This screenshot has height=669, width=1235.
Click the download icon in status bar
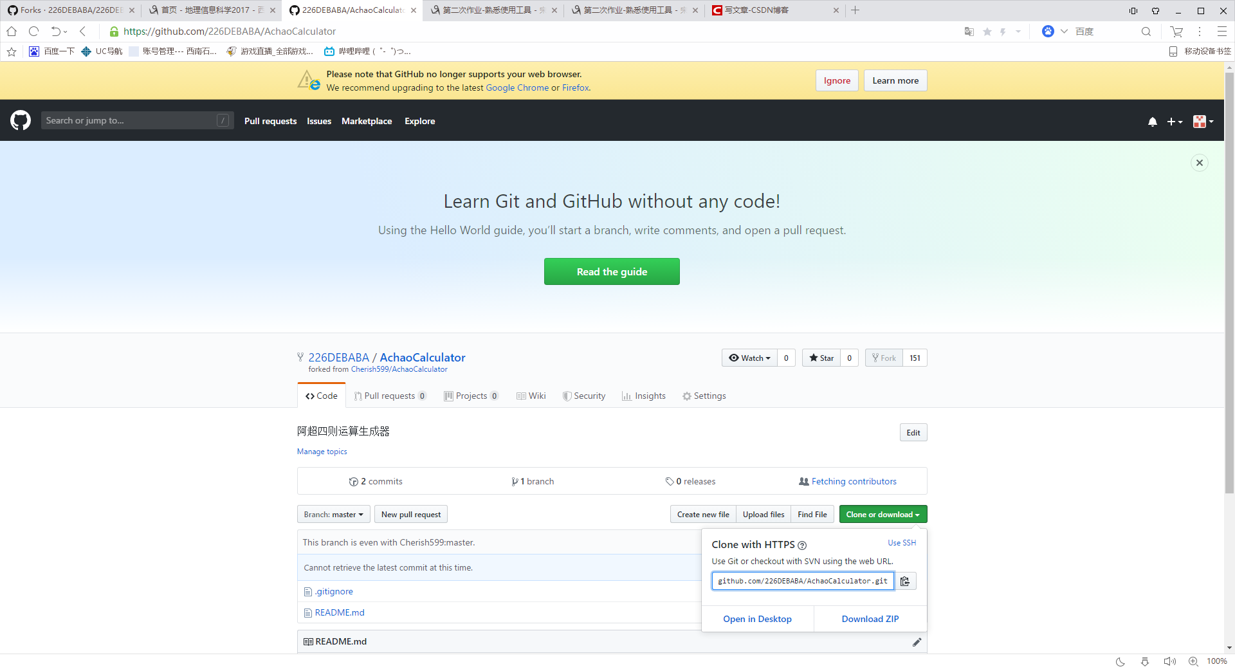click(1145, 661)
